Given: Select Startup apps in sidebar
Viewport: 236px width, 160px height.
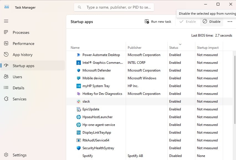Looking at the screenshot, I should pyautogui.click(x=33, y=66).
